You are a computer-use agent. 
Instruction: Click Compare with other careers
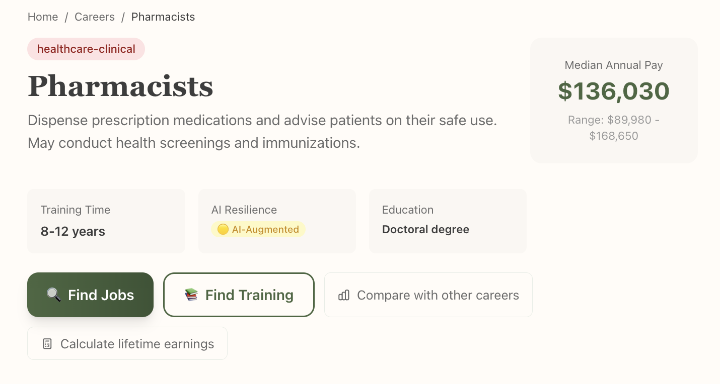tap(428, 295)
